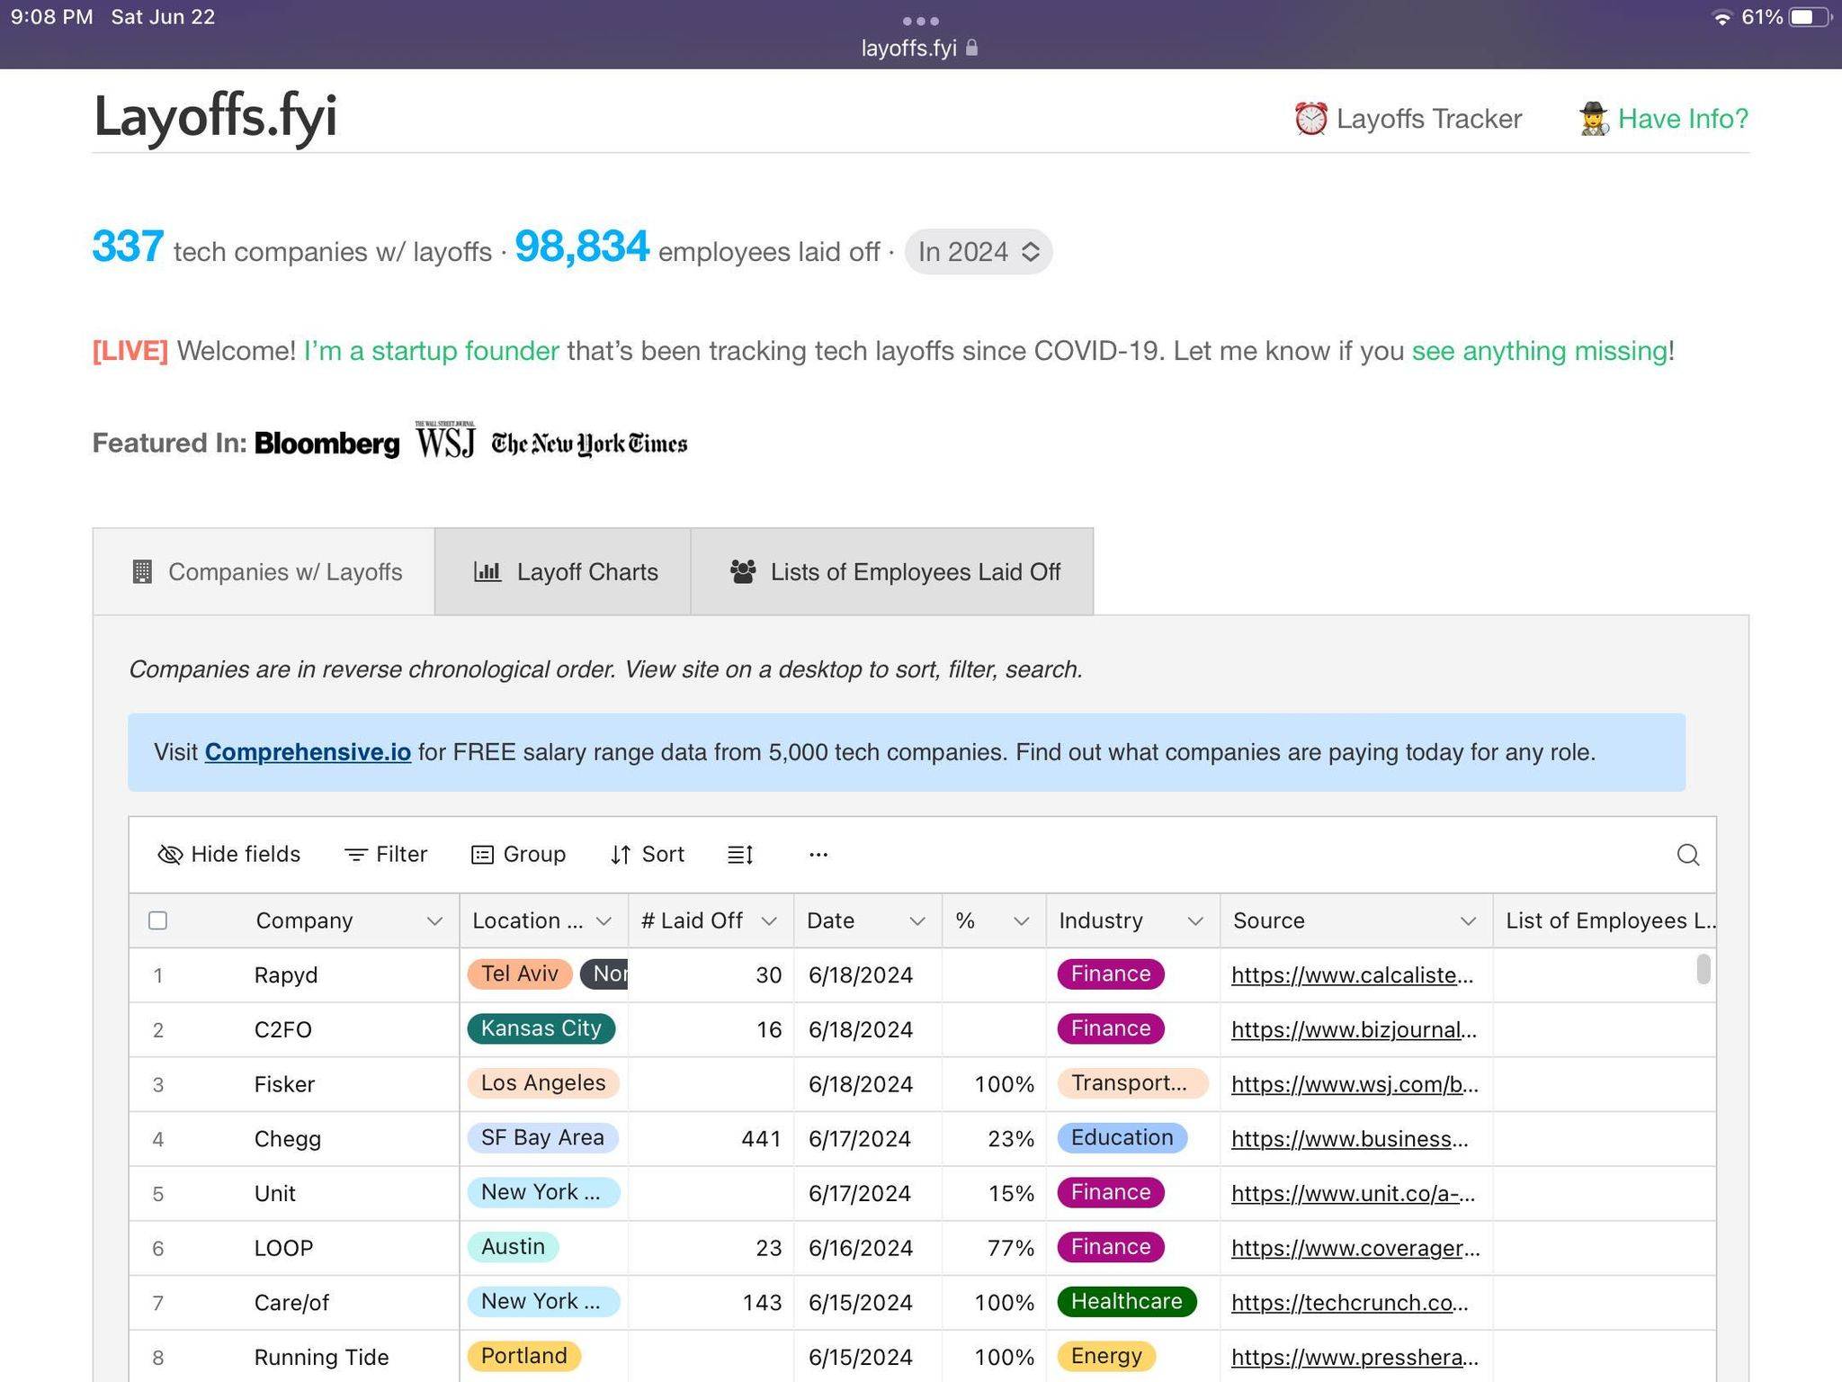
Task: Click the WSJ logo
Action: coord(445,440)
